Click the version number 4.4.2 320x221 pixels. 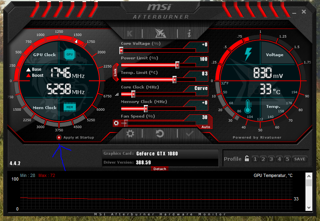click(15, 163)
